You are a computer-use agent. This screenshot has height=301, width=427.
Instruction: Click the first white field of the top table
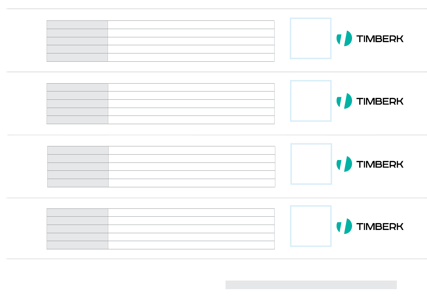(191, 25)
